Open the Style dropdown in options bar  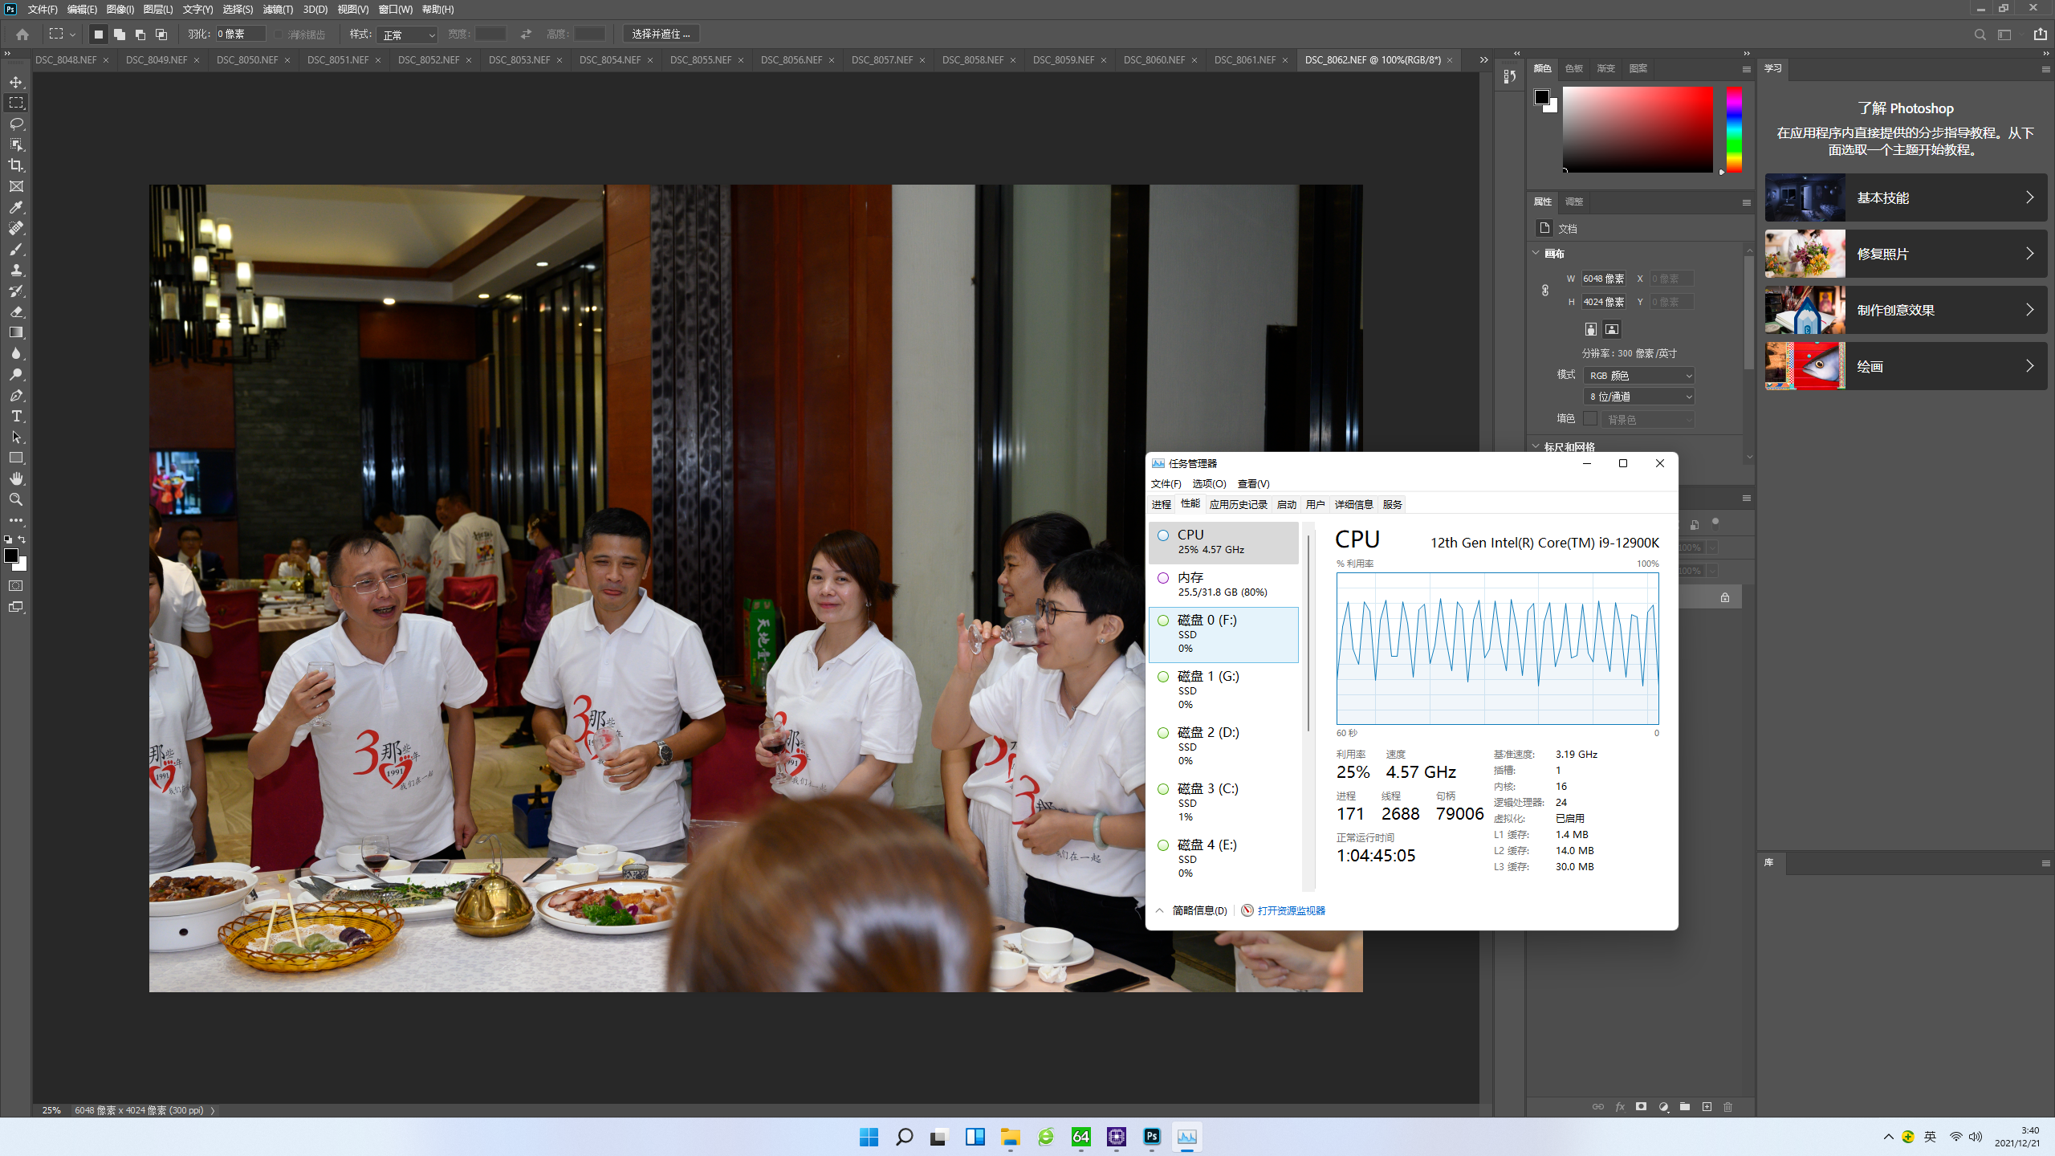point(408,35)
